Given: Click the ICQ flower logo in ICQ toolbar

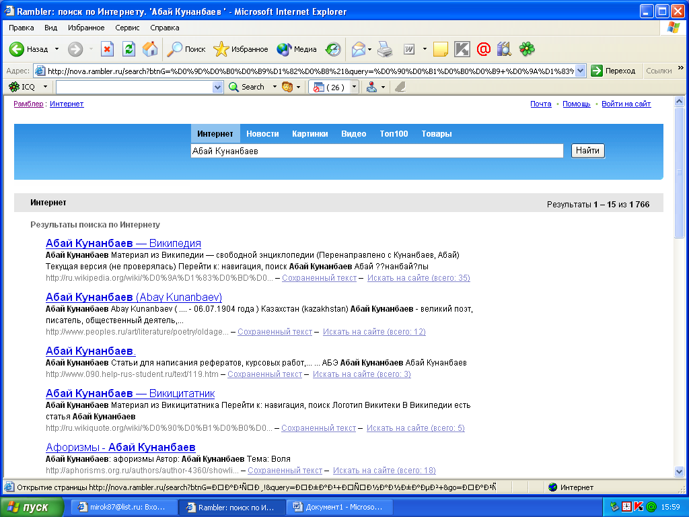Looking at the screenshot, I should click(x=15, y=87).
